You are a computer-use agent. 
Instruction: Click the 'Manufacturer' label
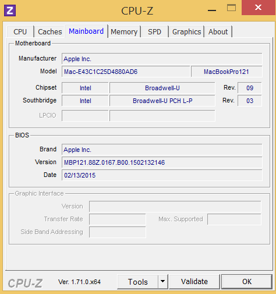pos(37,58)
